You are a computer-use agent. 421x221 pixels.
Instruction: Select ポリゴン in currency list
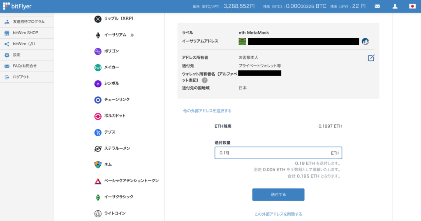point(111,51)
